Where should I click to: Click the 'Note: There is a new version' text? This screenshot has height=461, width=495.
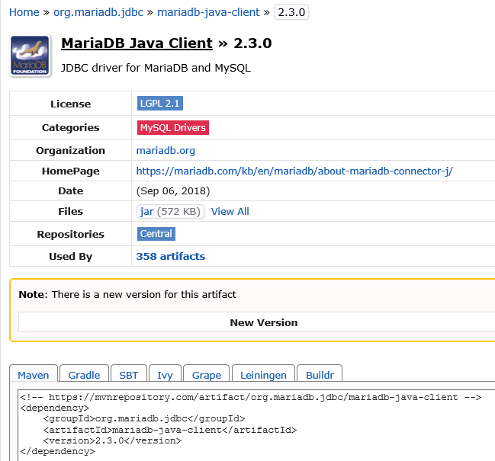[127, 294]
